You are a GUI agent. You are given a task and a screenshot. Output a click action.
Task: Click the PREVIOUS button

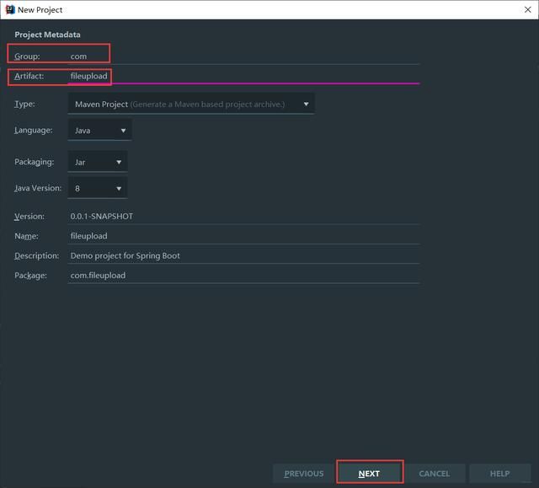[x=304, y=473]
